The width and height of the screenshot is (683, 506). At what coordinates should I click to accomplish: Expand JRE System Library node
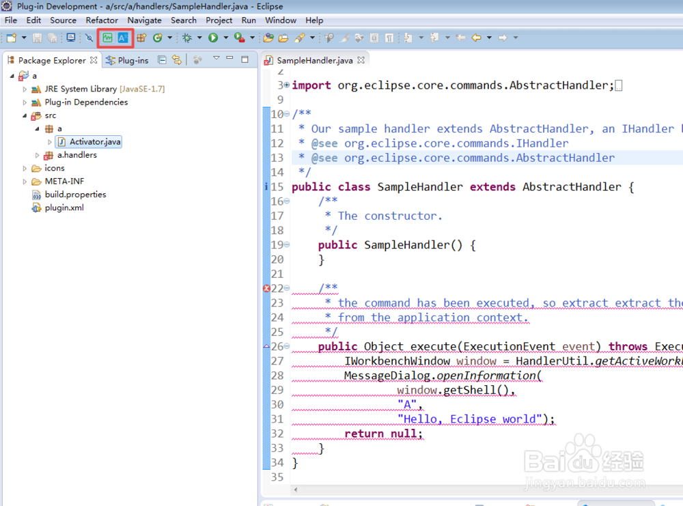coord(25,89)
